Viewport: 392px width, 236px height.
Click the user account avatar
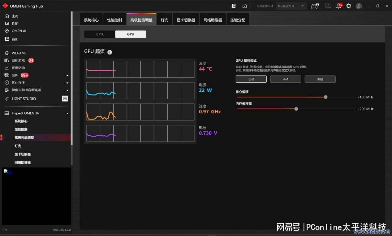[x=359, y=6]
